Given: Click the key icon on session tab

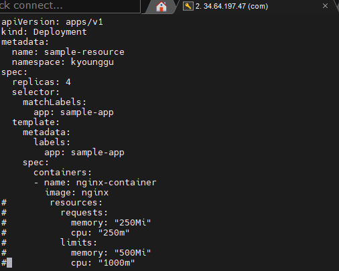Looking at the screenshot, I should [x=188, y=6].
